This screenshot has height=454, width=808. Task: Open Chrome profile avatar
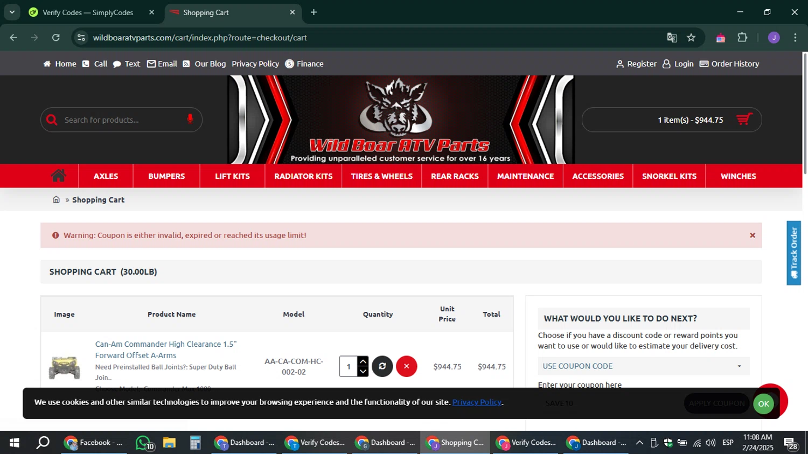click(x=774, y=38)
